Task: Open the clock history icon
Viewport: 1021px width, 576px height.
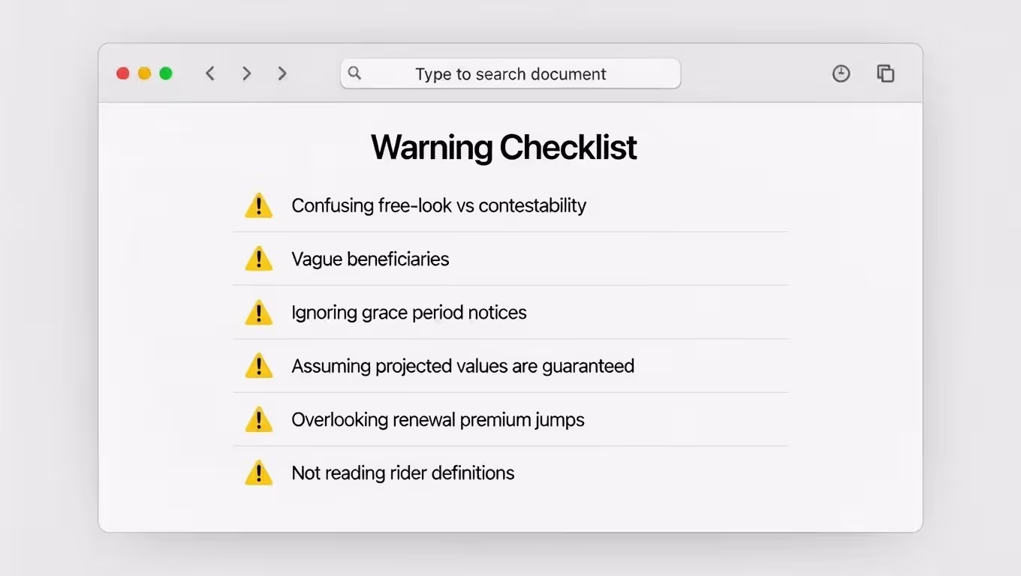Action: coord(841,73)
